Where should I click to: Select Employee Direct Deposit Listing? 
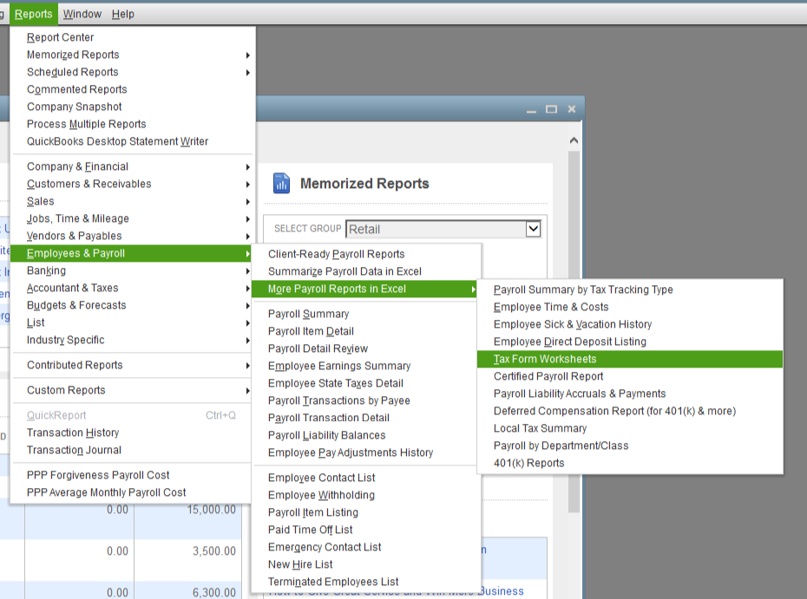pos(630,342)
